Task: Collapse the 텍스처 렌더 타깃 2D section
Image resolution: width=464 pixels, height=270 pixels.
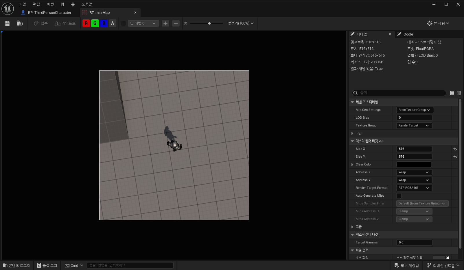Action: click(x=352, y=141)
